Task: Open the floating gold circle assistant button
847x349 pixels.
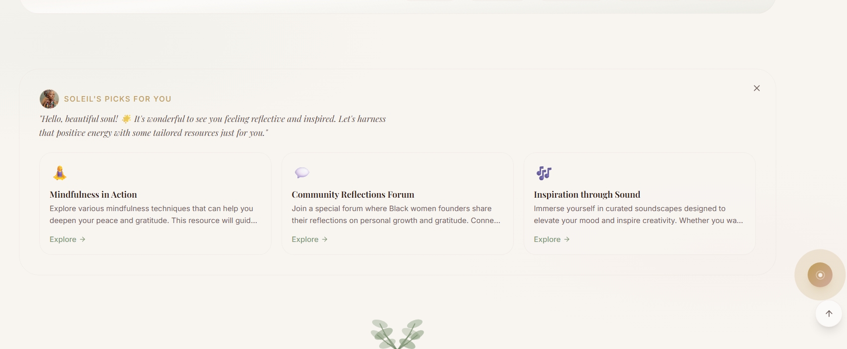Action: point(820,275)
